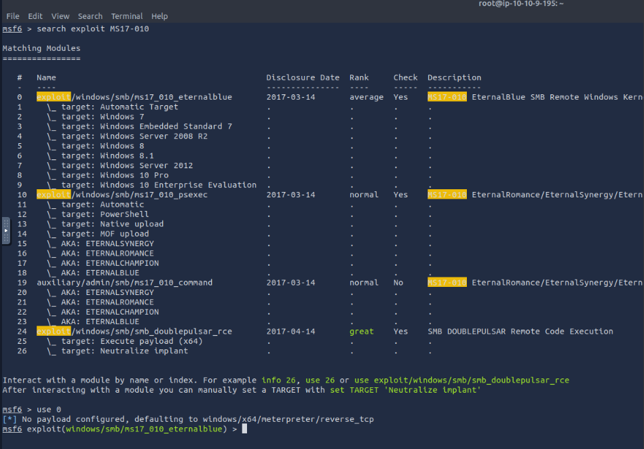Click the 'No payload configured' message line
Image resolution: width=644 pixels, height=449 pixels.
pos(188,419)
